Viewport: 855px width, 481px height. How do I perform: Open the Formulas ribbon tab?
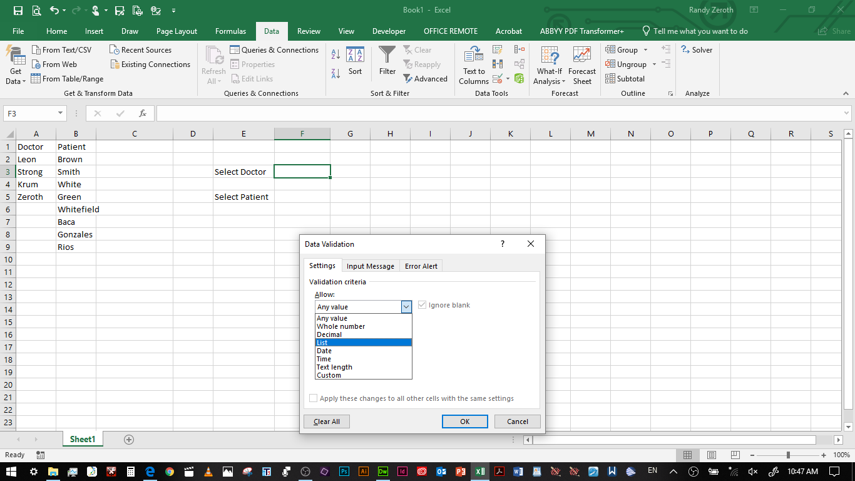230,31
